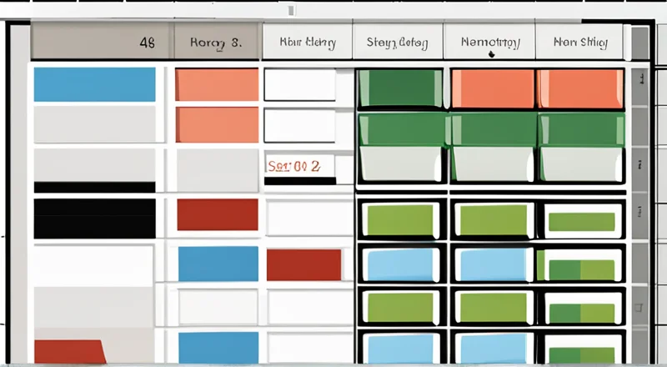
Task: Click the dark red cell in the "Horag 3." column
Action: [217, 215]
